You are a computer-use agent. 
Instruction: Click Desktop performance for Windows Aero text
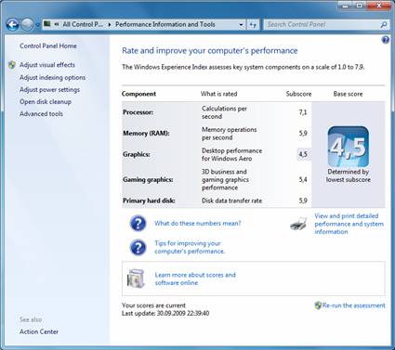pyautogui.click(x=231, y=154)
